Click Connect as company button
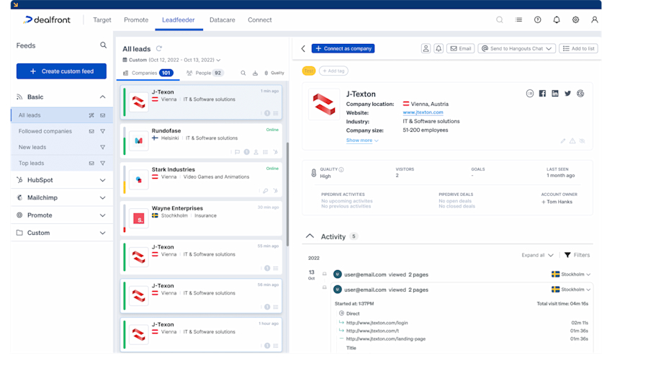The height and width of the screenshot is (376, 648). click(343, 48)
